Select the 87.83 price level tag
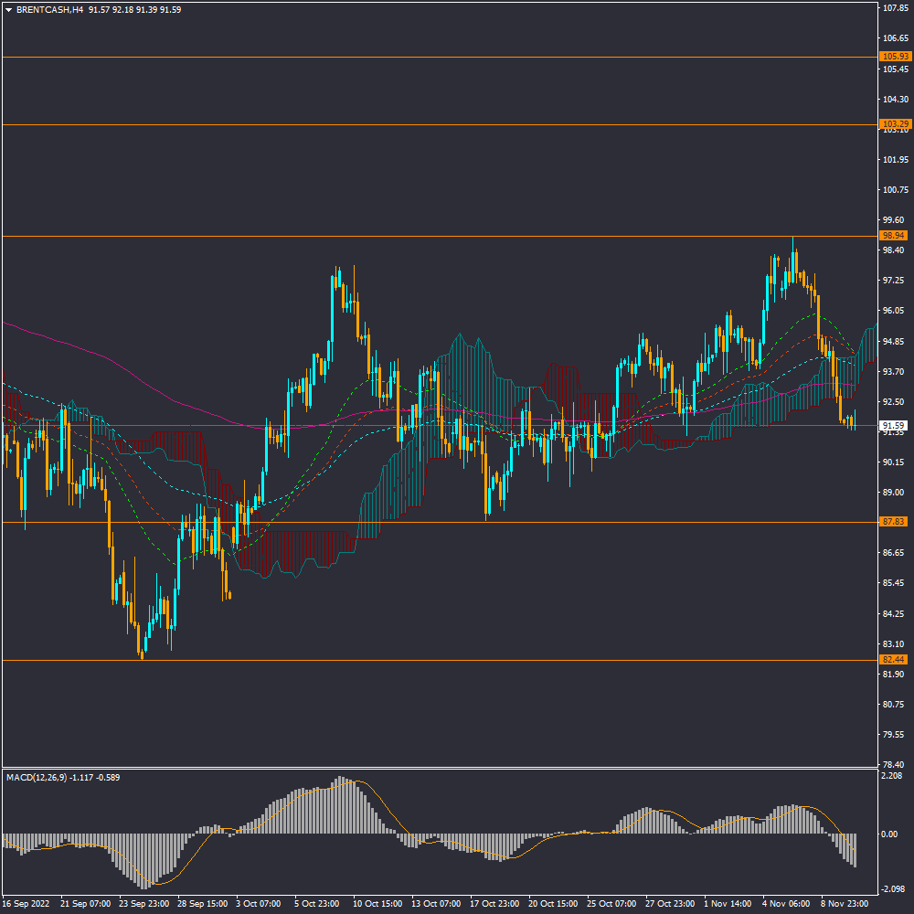The width and height of the screenshot is (914, 914). pos(893,522)
